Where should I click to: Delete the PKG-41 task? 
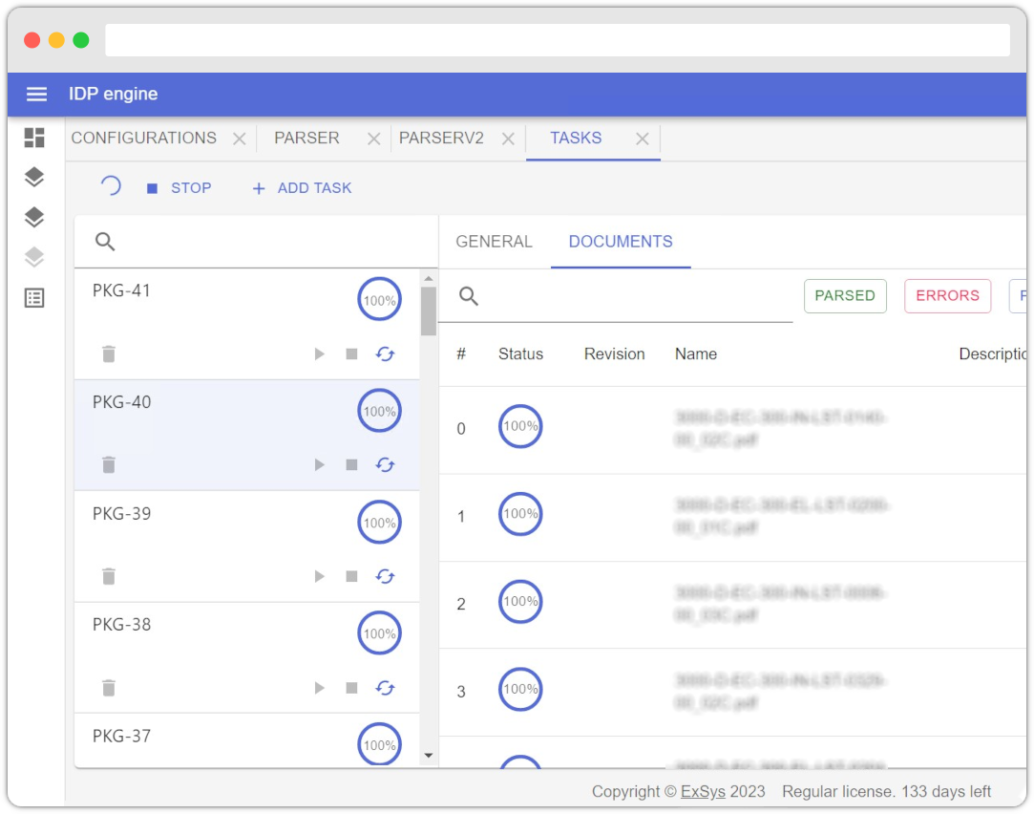(x=109, y=354)
